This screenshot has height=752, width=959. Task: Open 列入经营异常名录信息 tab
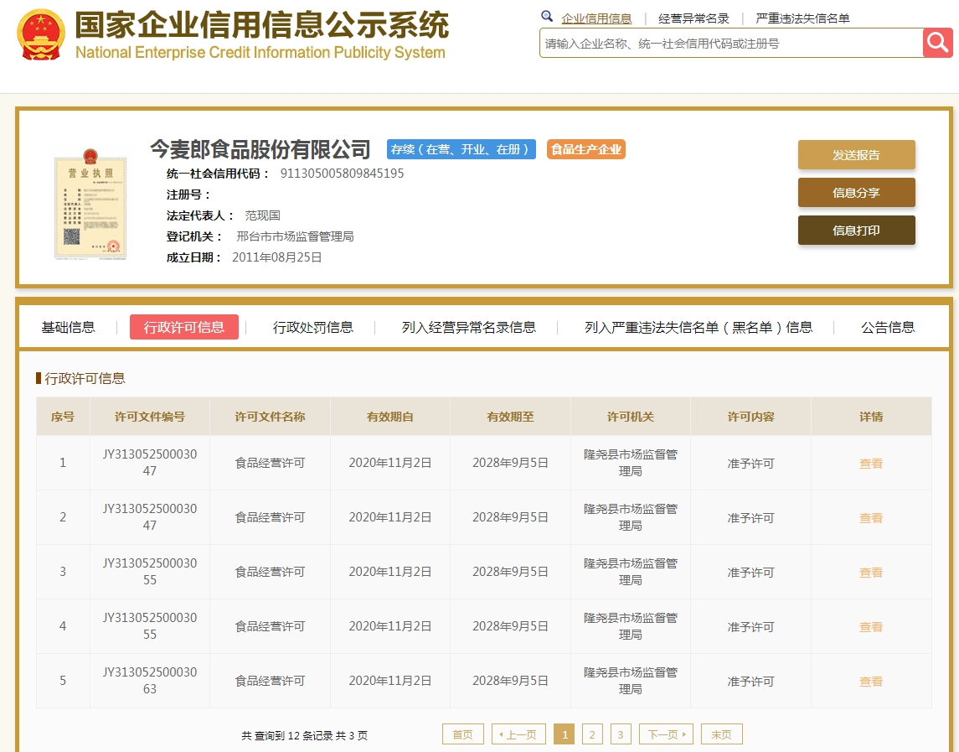tap(468, 327)
